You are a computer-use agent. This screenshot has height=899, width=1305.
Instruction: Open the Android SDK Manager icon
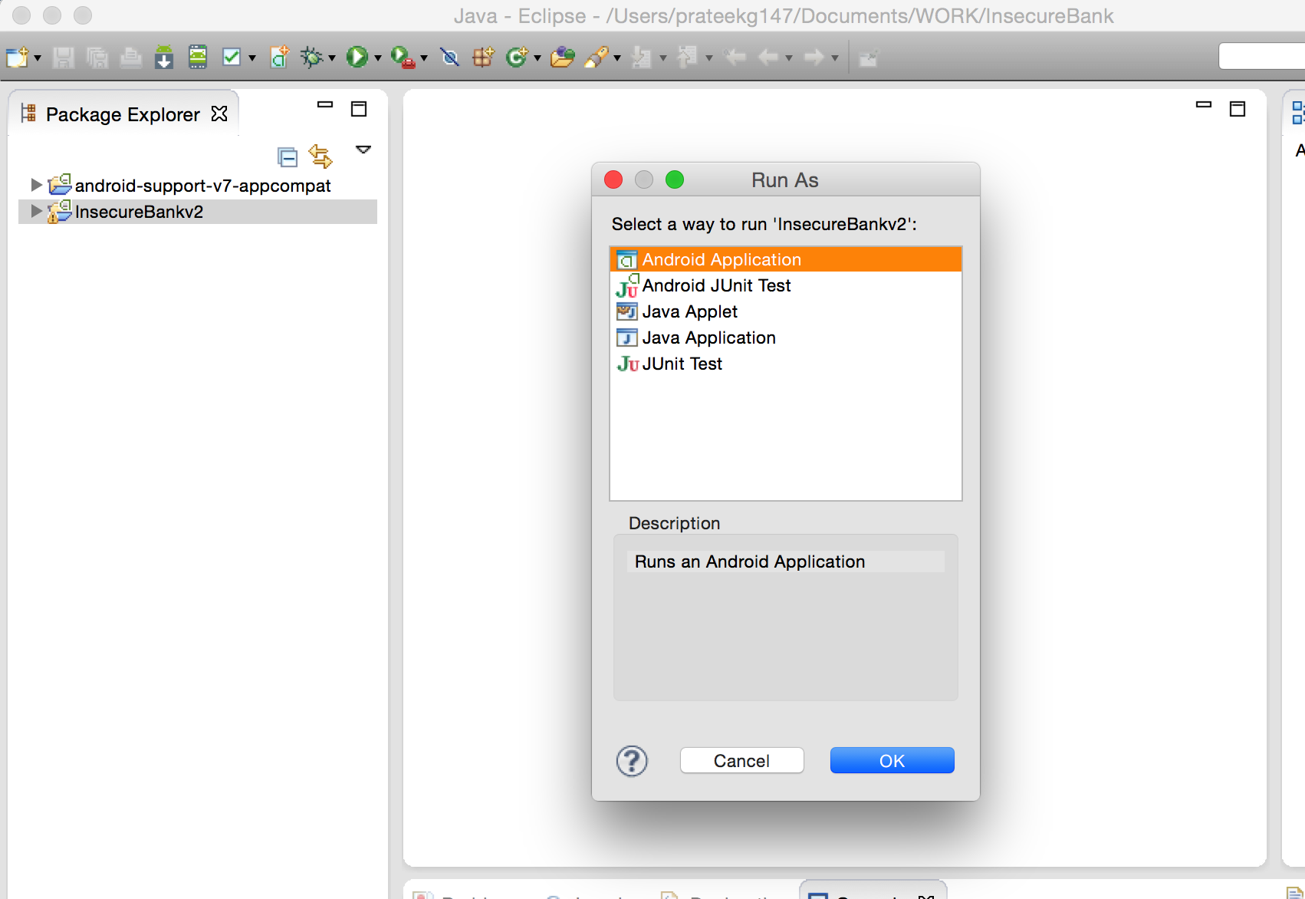pyautogui.click(x=164, y=58)
